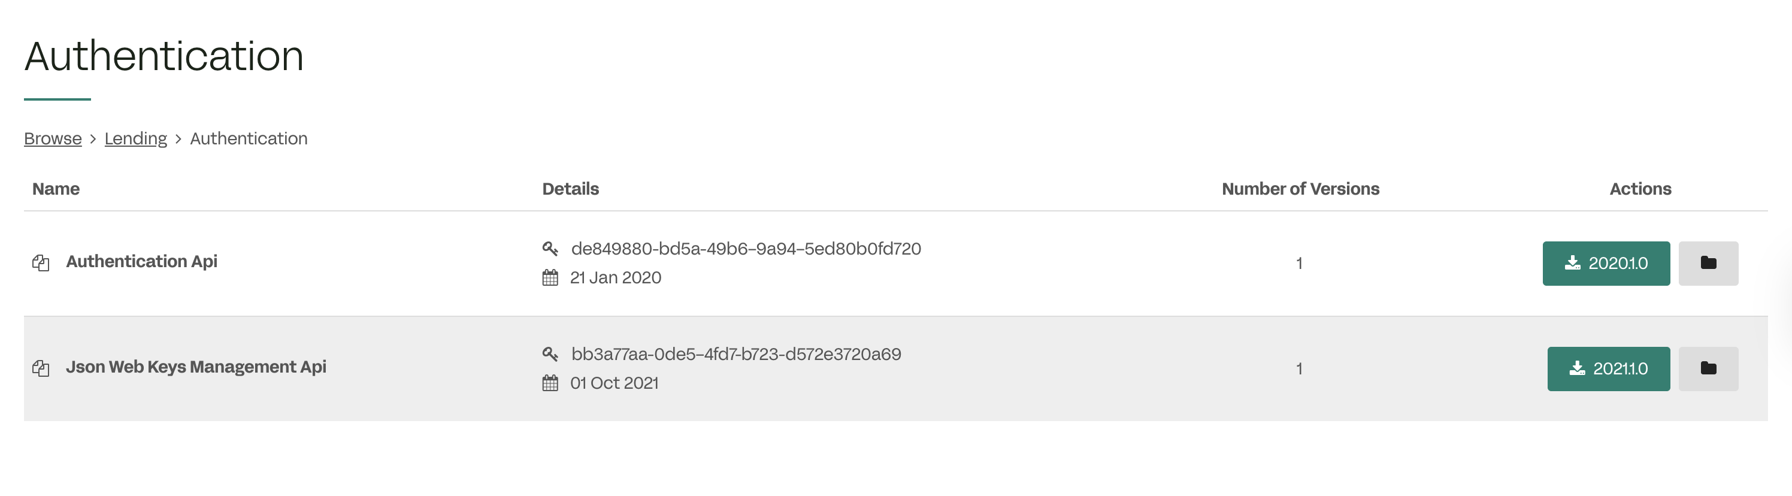Viewport: 1792px width, 496px height.
Task: Navigate to the Browse breadcrumb link
Action: 52,138
